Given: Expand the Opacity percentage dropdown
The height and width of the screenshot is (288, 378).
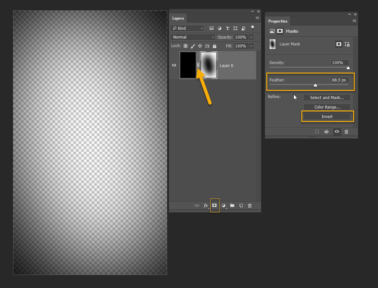Looking at the screenshot, I should [251, 37].
